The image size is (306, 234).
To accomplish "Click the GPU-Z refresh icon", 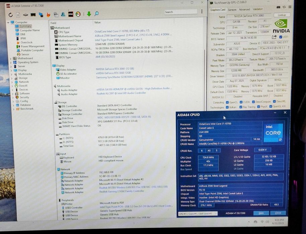I will click(284, 7).
